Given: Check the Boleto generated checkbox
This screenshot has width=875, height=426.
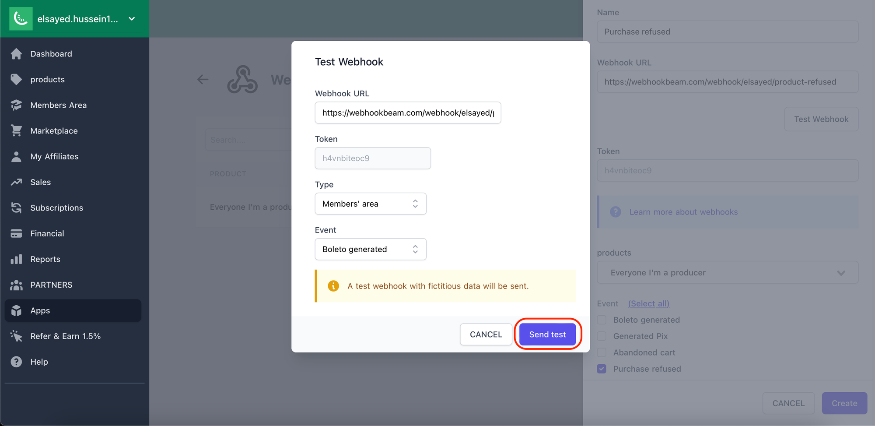Looking at the screenshot, I should pos(602,320).
